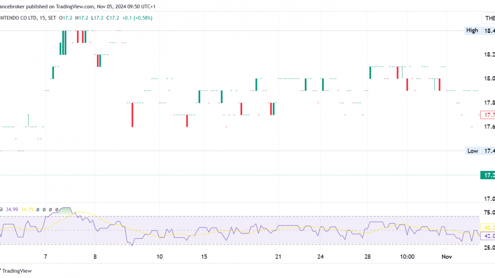Click the THB currency box
This screenshot has width=495, height=278.
coord(489,18)
